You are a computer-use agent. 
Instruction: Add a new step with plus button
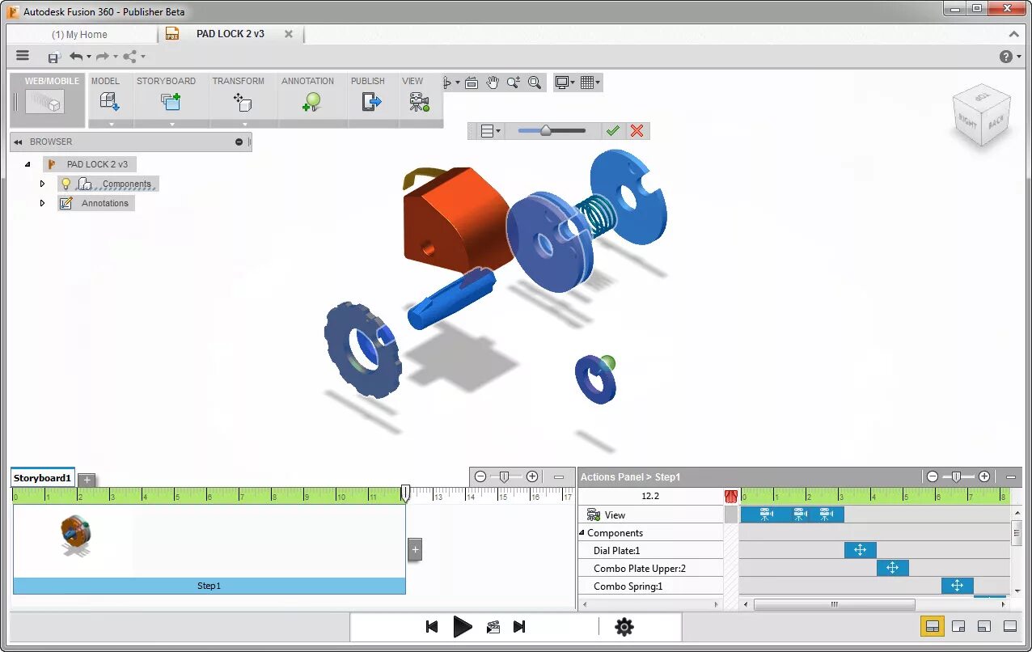tap(415, 549)
